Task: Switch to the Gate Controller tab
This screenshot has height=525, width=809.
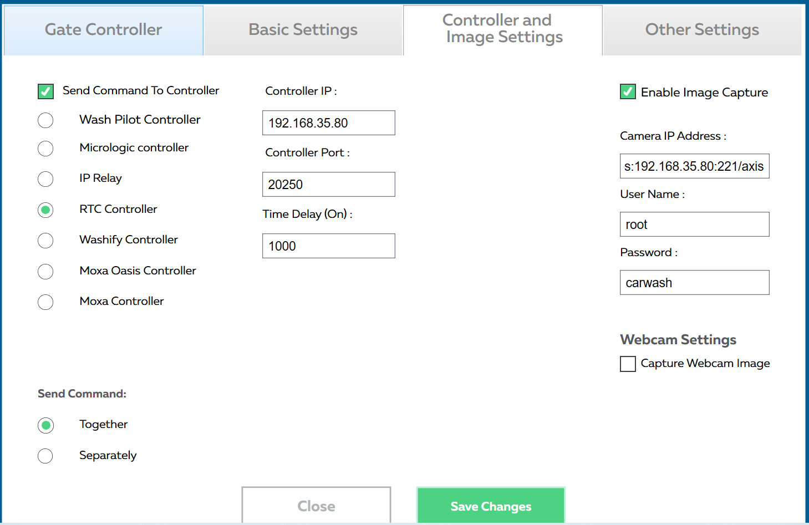Action: coord(103,29)
